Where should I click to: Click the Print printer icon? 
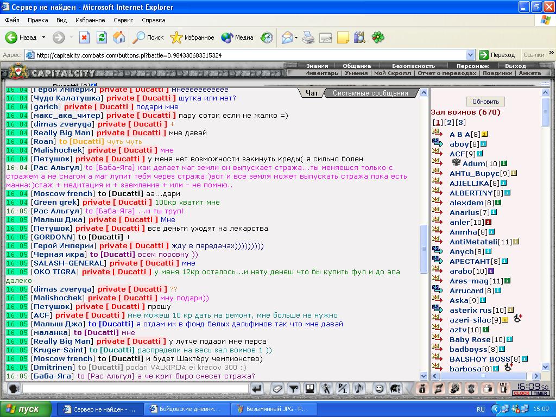pos(308,37)
